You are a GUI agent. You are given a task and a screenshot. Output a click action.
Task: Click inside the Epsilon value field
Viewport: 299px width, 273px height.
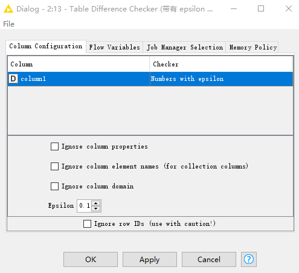85,206
